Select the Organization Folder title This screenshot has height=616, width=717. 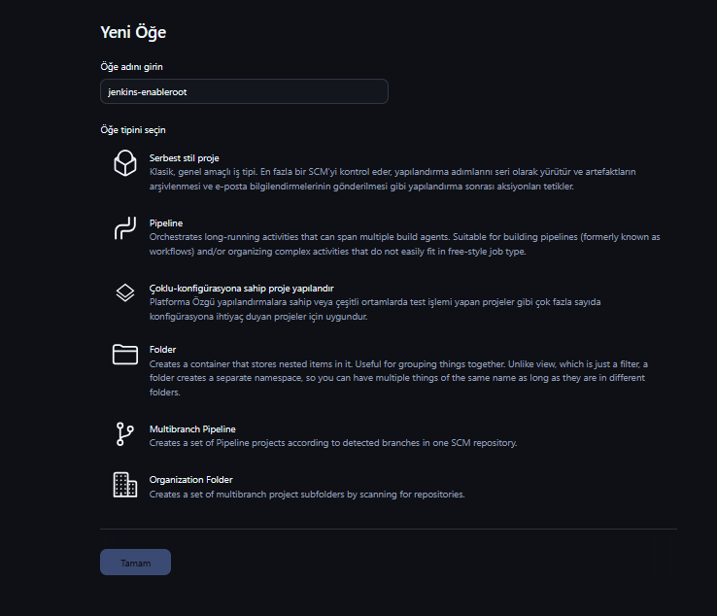pyautogui.click(x=190, y=480)
